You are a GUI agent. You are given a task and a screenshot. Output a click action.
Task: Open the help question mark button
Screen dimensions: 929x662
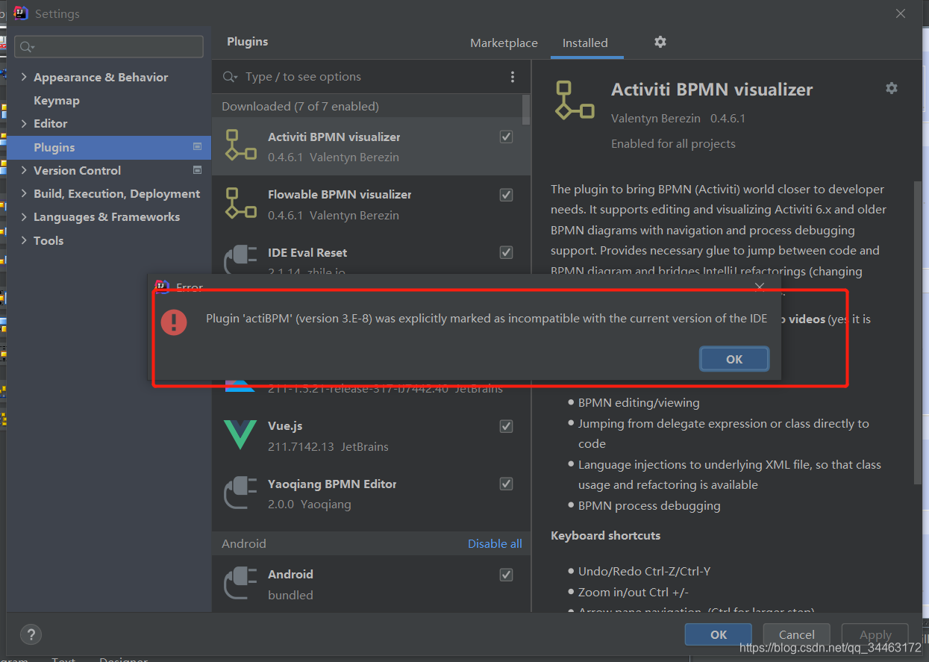coord(31,634)
